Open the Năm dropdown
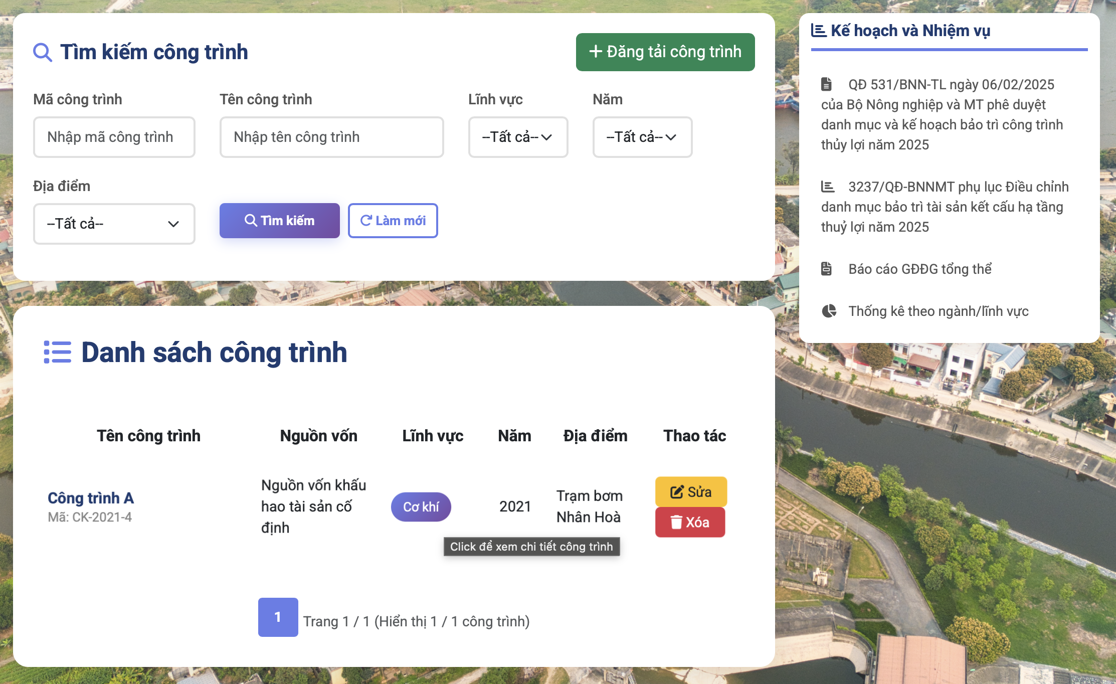1116x684 pixels. [642, 137]
